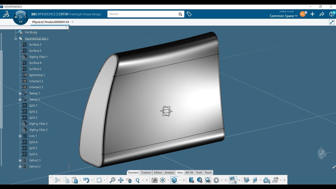Collapse the bottom toolbar with the chevron
The height and width of the screenshot is (189, 336).
(51, 178)
